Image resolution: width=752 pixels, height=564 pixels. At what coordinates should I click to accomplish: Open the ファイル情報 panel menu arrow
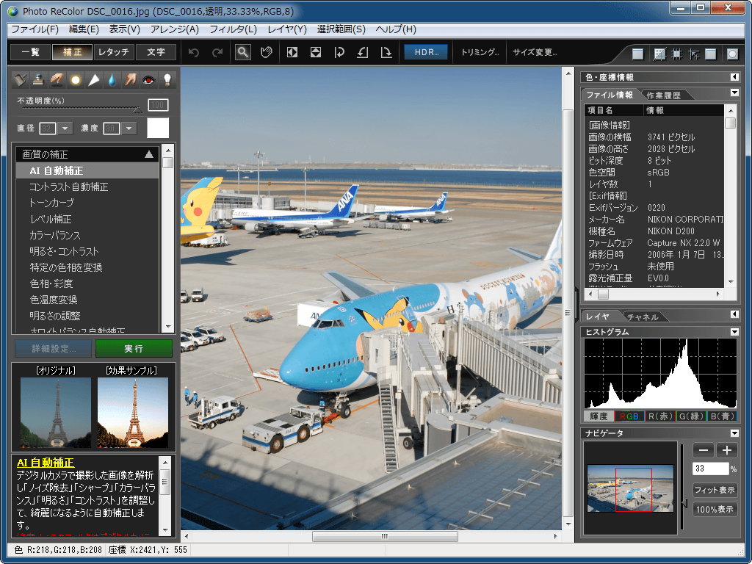pyautogui.click(x=734, y=93)
